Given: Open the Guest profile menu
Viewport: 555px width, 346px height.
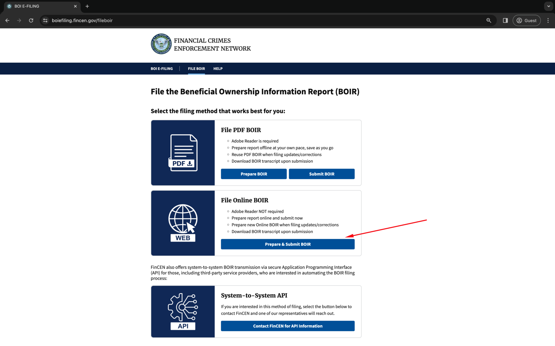Looking at the screenshot, I should click(526, 20).
